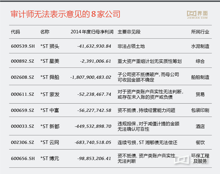Select the 水泥制造 industry cell
The width and height of the screenshot is (220, 174).
pos(200,46)
